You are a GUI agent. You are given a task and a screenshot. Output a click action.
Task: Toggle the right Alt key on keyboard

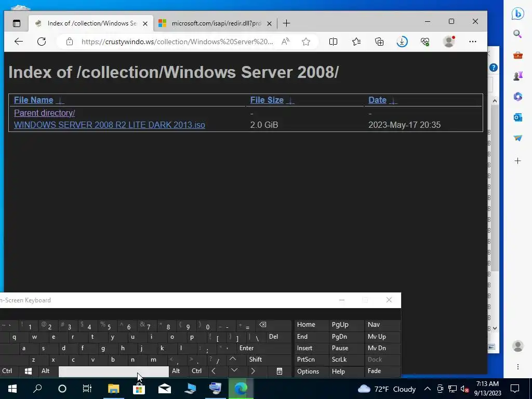tap(179, 371)
